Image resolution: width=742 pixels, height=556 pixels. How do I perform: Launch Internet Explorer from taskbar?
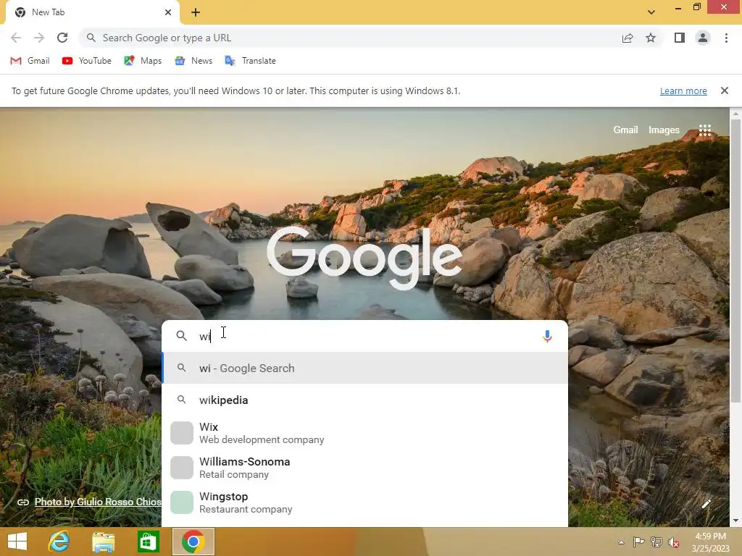pyautogui.click(x=59, y=542)
